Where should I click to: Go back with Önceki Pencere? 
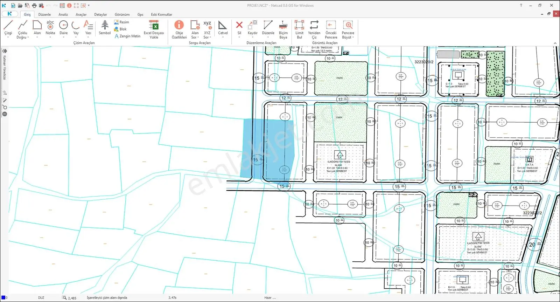pos(331,29)
